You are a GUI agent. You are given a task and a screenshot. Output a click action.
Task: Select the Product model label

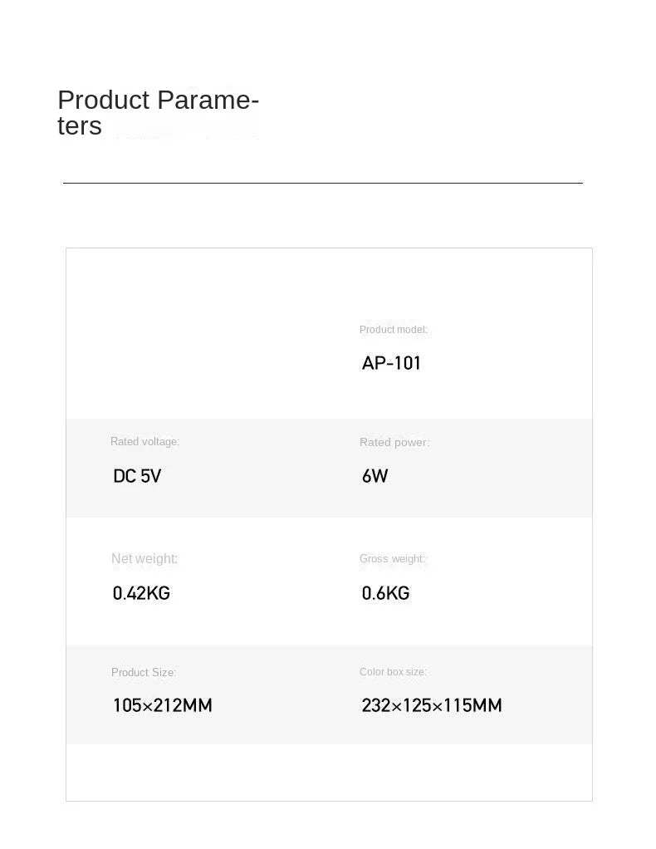click(393, 330)
